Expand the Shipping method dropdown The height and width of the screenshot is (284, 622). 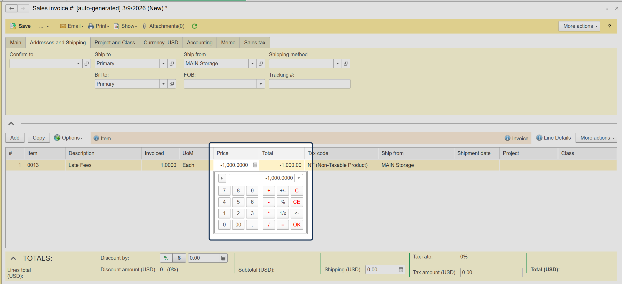pyautogui.click(x=338, y=63)
